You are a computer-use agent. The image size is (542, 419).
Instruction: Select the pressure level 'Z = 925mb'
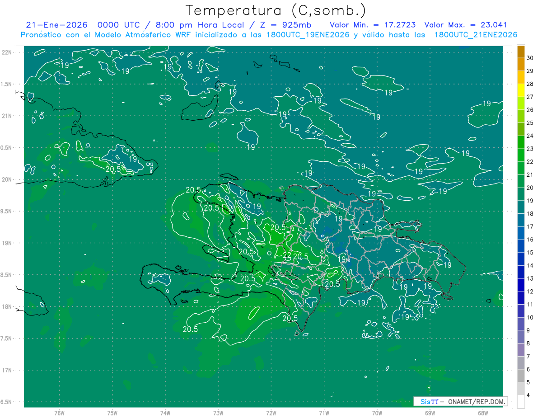pyautogui.click(x=285, y=25)
